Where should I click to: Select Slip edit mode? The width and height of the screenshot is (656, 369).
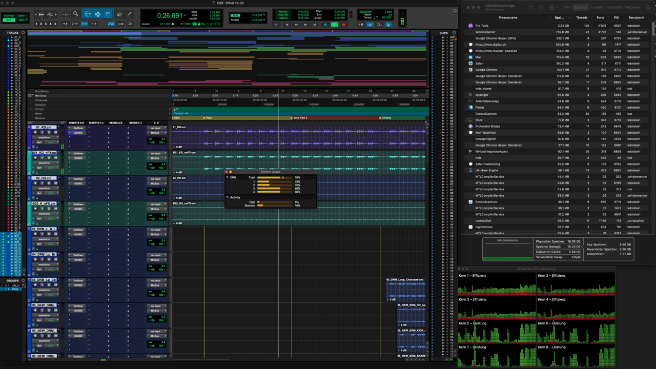pos(9,20)
